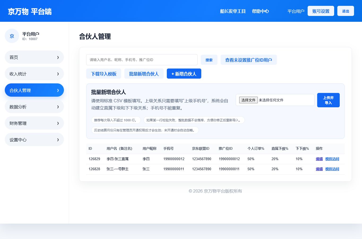This screenshot has height=239, width=362.
Task: Click 编辑 for 李四-张三直属 row
Action: [319, 159]
